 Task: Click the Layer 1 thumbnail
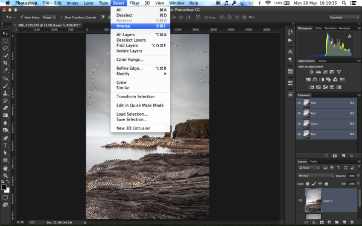313,200
